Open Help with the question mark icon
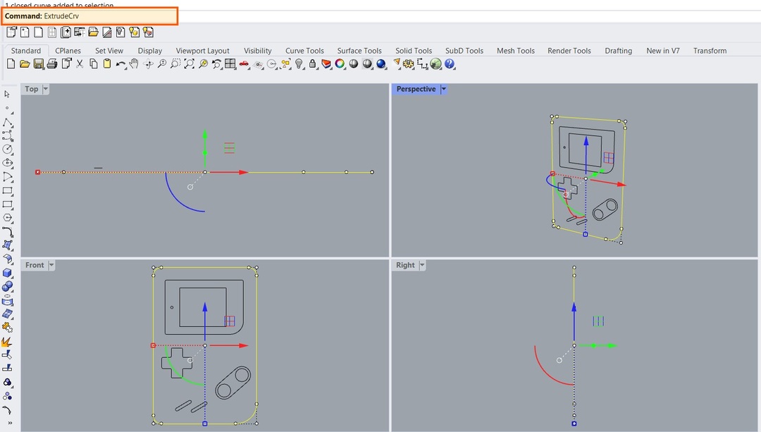Screen dimensions: 761x432 (x=450, y=63)
